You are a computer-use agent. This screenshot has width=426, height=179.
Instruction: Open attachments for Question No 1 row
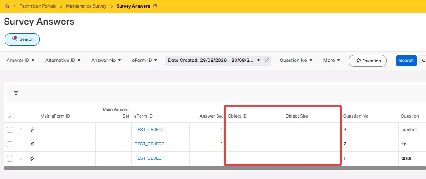tap(32, 158)
